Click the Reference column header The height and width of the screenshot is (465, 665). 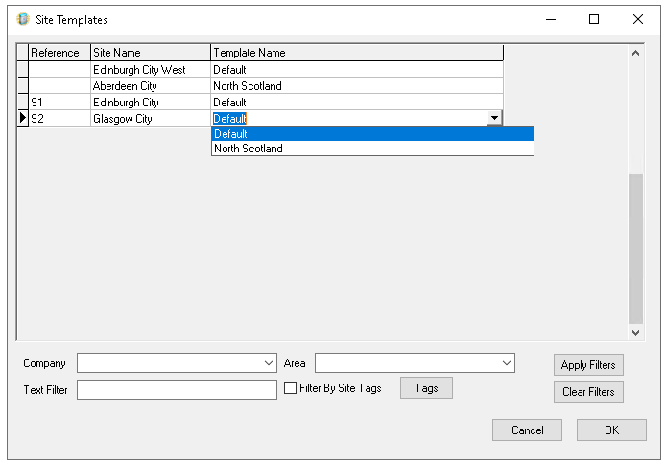pyautogui.click(x=59, y=53)
